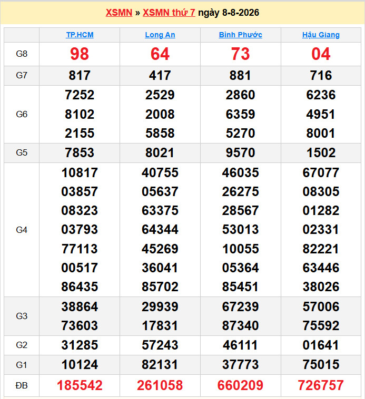The height and width of the screenshot is (399, 365).
Task: Click G6 result 7252
Action: 80,95
